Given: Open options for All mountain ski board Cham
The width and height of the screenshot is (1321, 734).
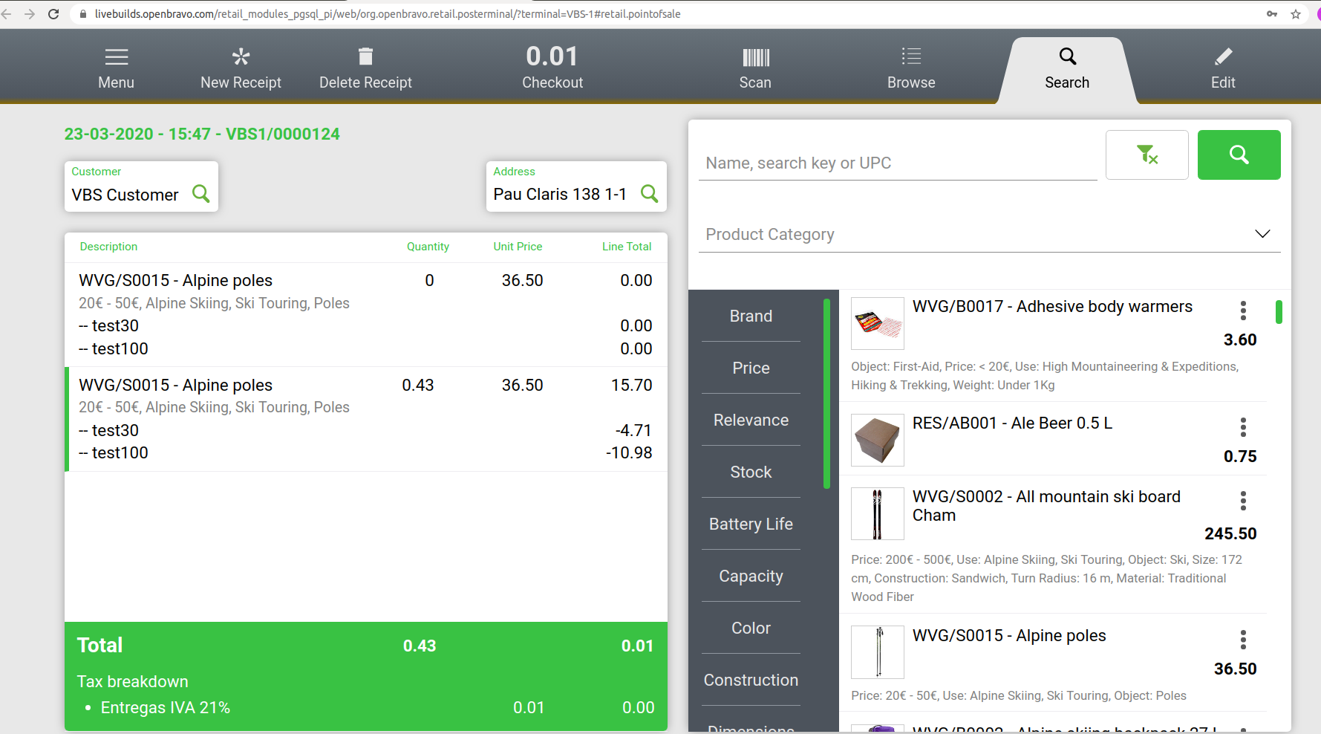Looking at the screenshot, I should [1243, 501].
